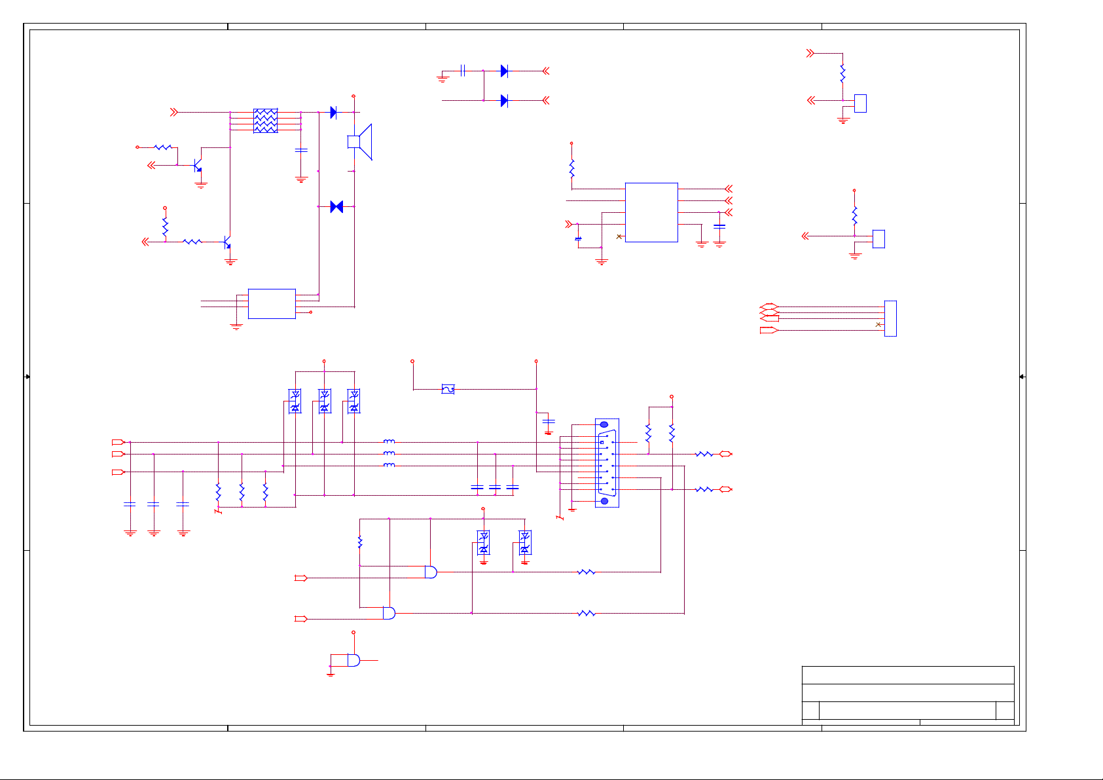Click the tall multi-pin header at right
Screen dimensions: 1103x780
890,318
